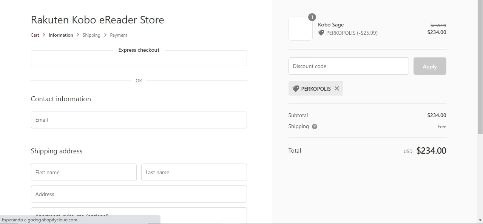The width and height of the screenshot is (483, 224).
Task: Click the Kobo Sage product name
Action: point(331,25)
